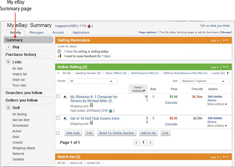Click page number 1 box
The height and width of the screenshot is (167, 235).
tap(143, 142)
